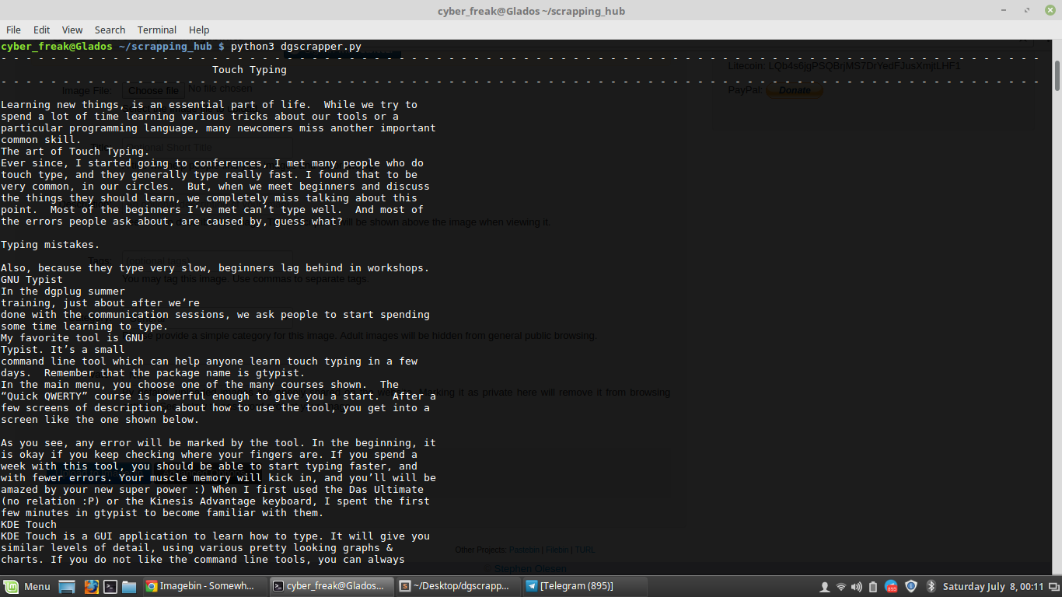The height and width of the screenshot is (597, 1062).
Task: Open the File menu in terminal
Action: point(13,30)
